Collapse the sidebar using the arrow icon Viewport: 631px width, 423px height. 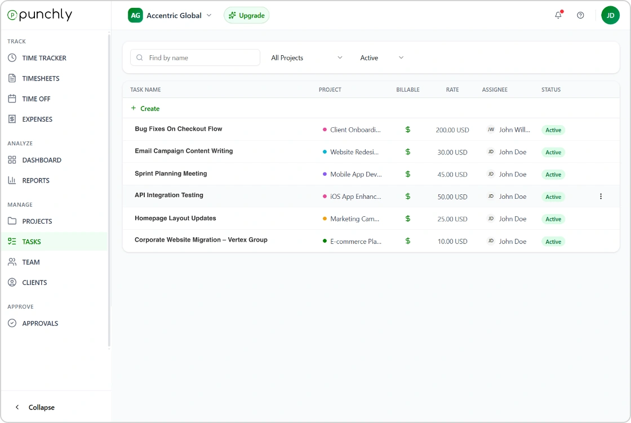(17, 407)
